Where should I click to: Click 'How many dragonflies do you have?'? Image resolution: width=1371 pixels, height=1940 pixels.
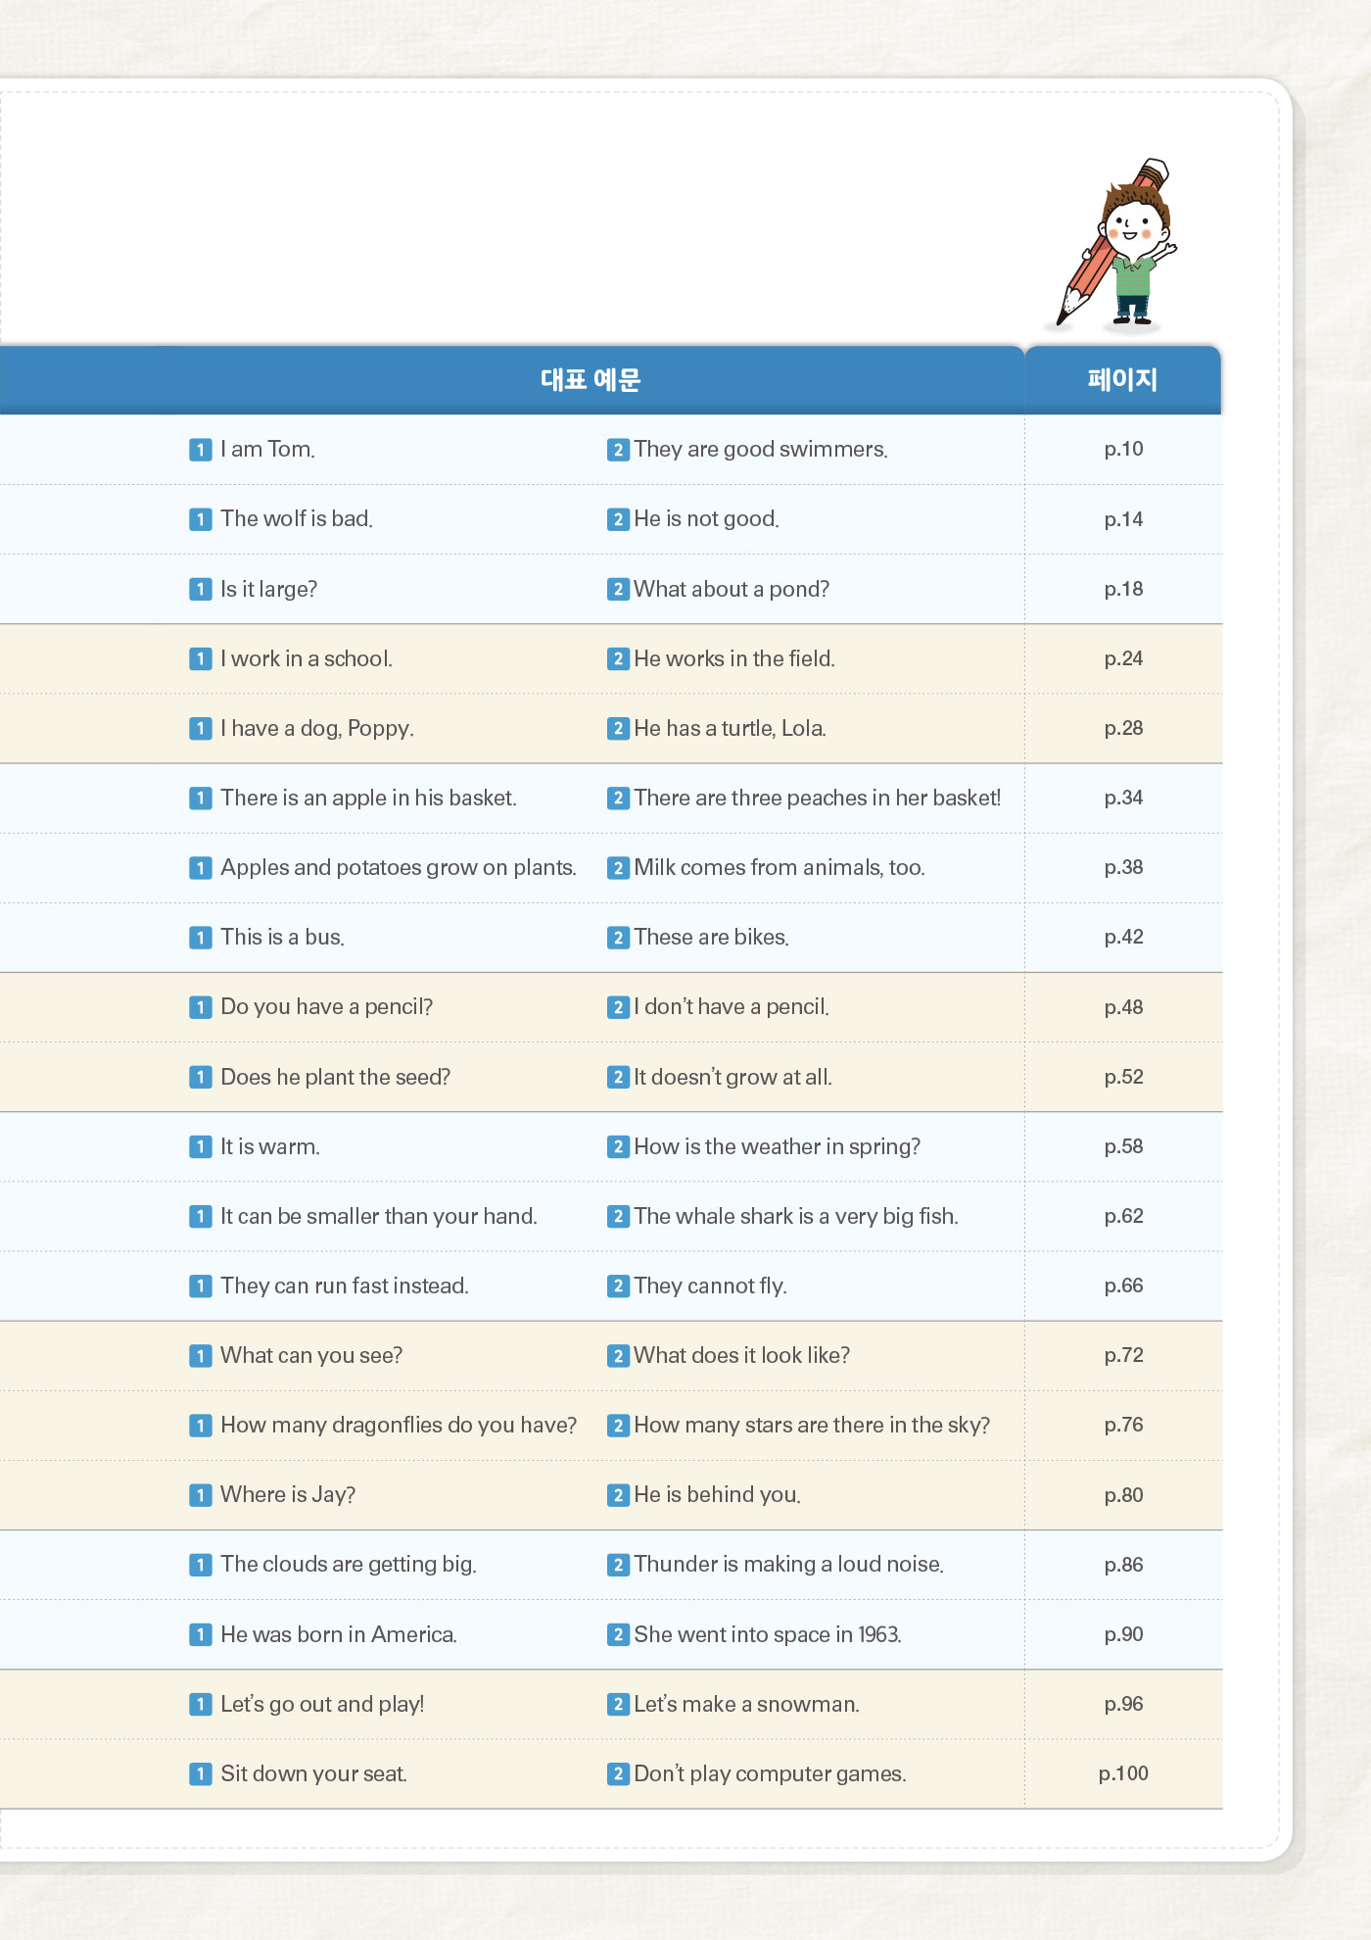click(x=399, y=1425)
